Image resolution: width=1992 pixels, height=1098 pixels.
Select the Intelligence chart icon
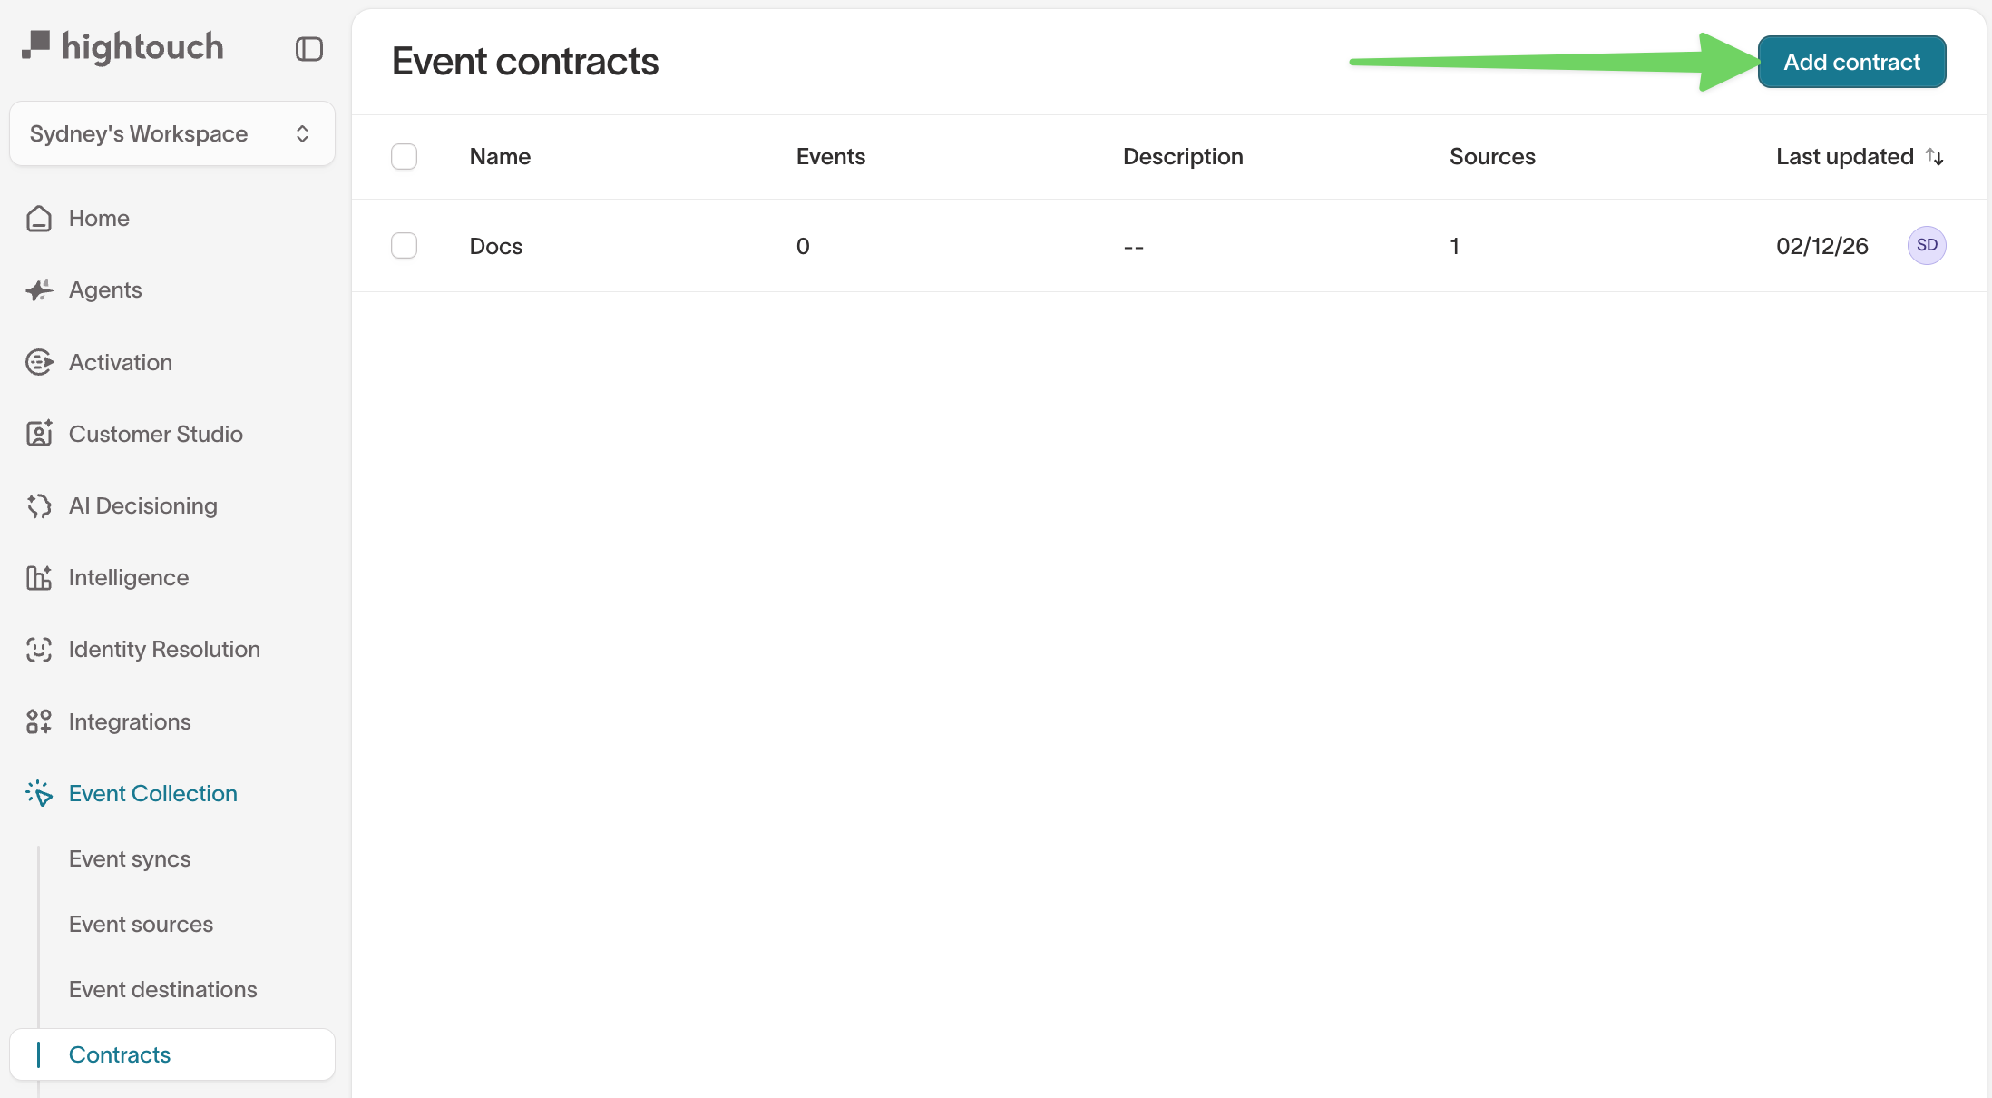pos(38,577)
